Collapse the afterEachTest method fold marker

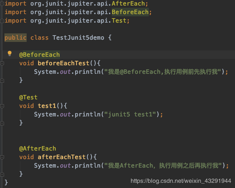2,157
